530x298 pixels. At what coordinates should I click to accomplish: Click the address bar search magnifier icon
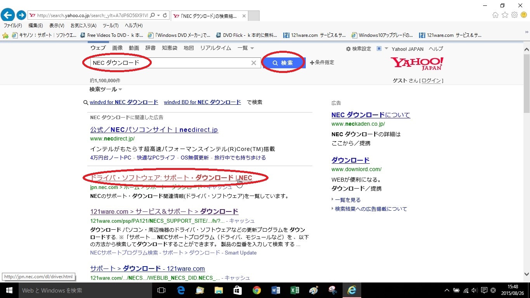tap(152, 16)
